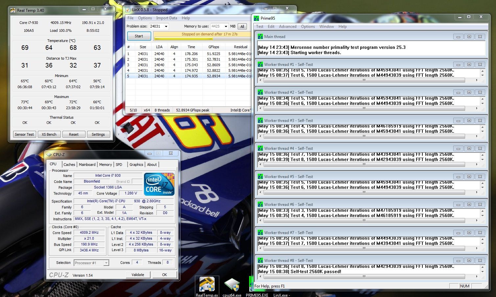Click the Sensor Test button in Real Temp

tap(24, 134)
